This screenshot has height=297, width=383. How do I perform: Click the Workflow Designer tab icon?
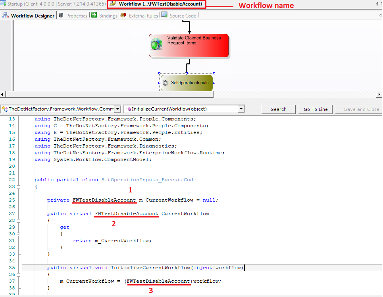click(6, 15)
